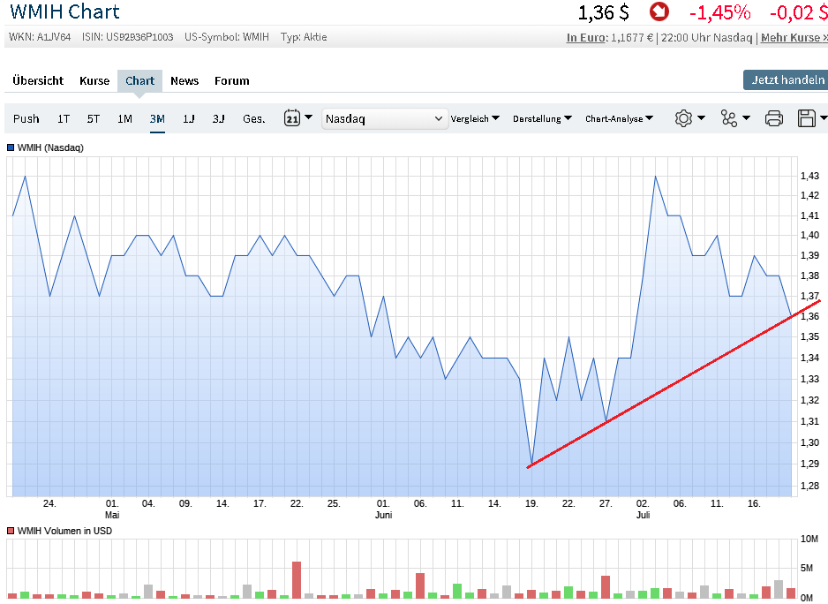Viewport: 828px width, 604px height.
Task: Click the US-Symbol: WMIH text
Action: [x=227, y=37]
